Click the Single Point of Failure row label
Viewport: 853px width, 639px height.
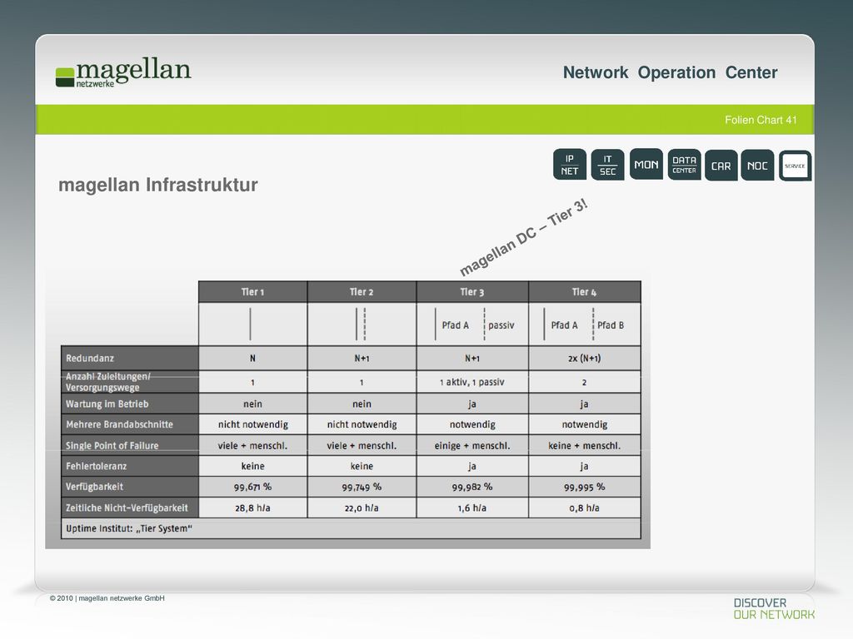pos(130,446)
